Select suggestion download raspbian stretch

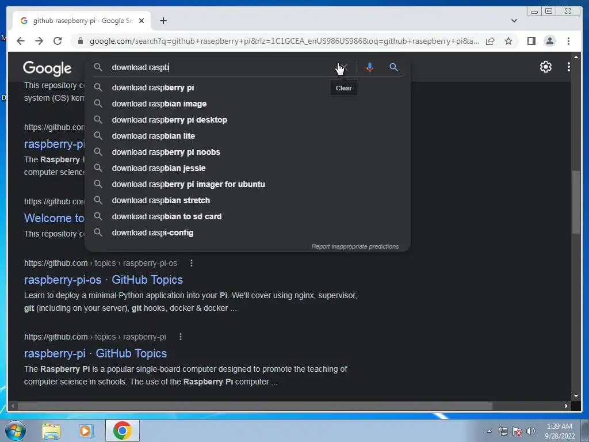[x=247, y=201]
